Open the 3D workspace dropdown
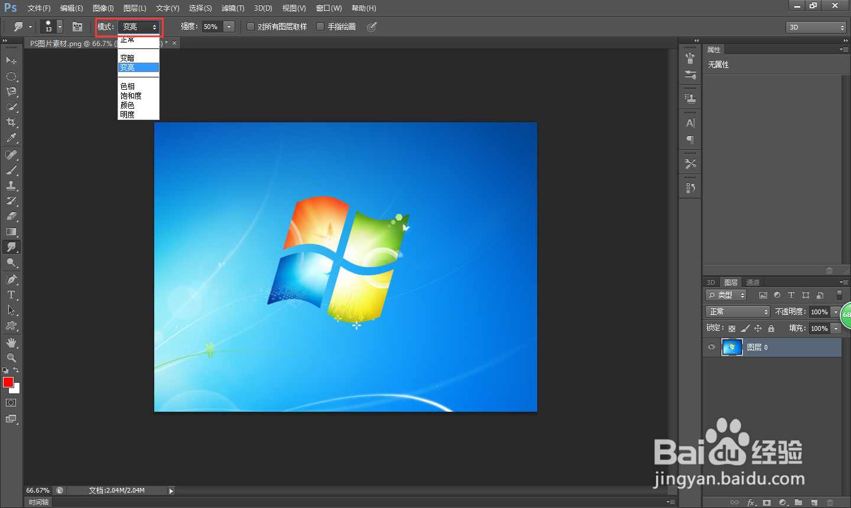 [816, 27]
